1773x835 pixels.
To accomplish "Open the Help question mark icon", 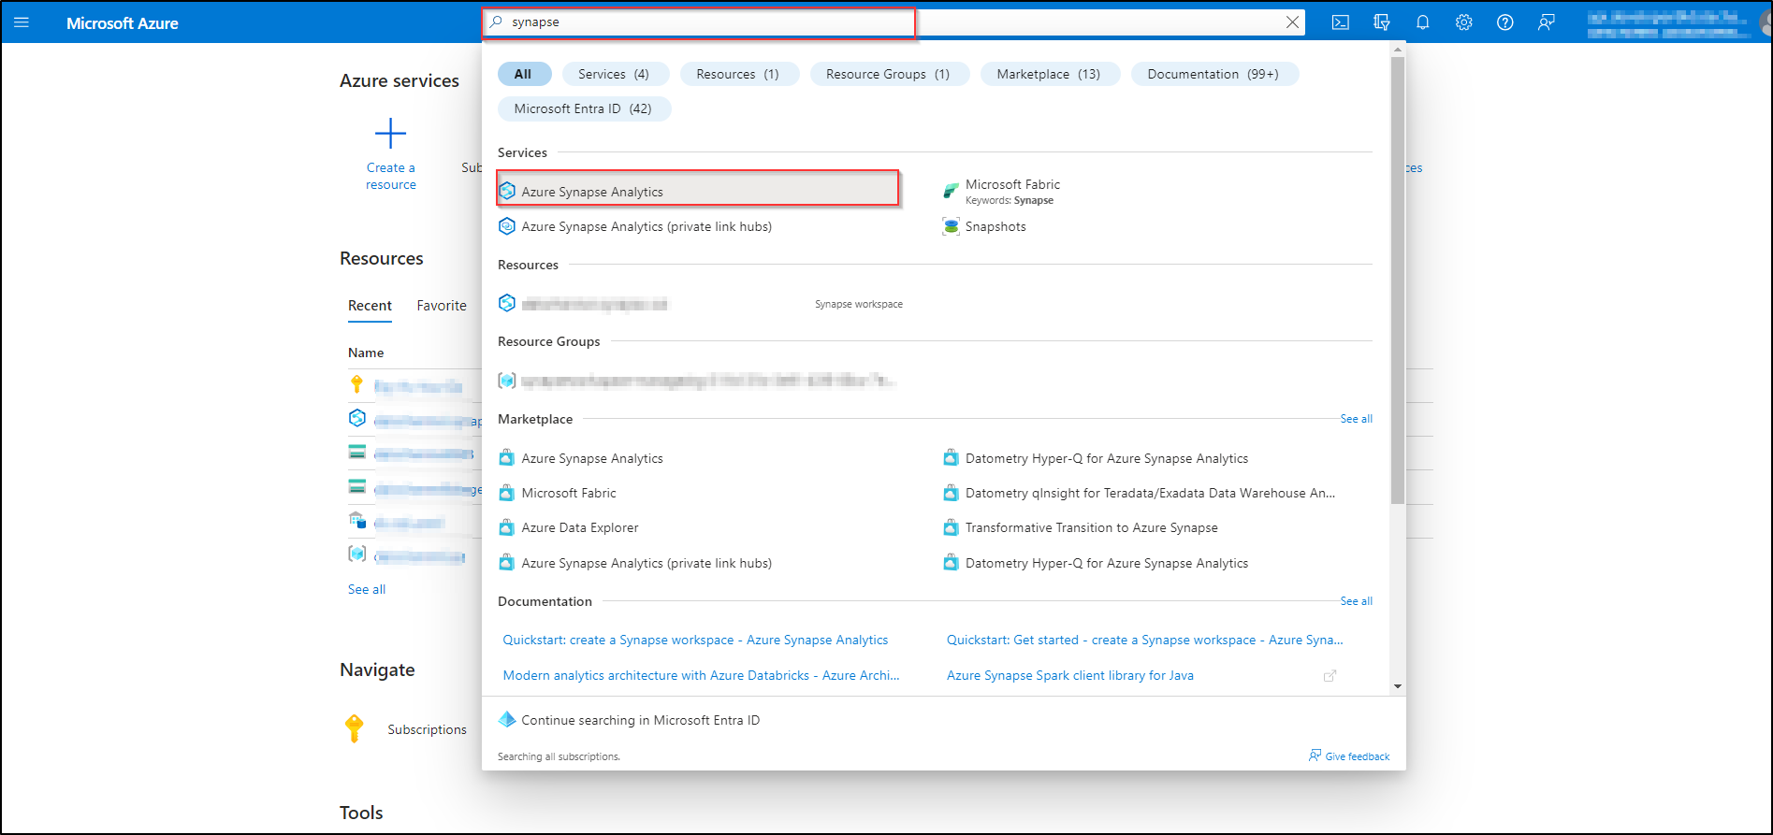I will [1505, 22].
